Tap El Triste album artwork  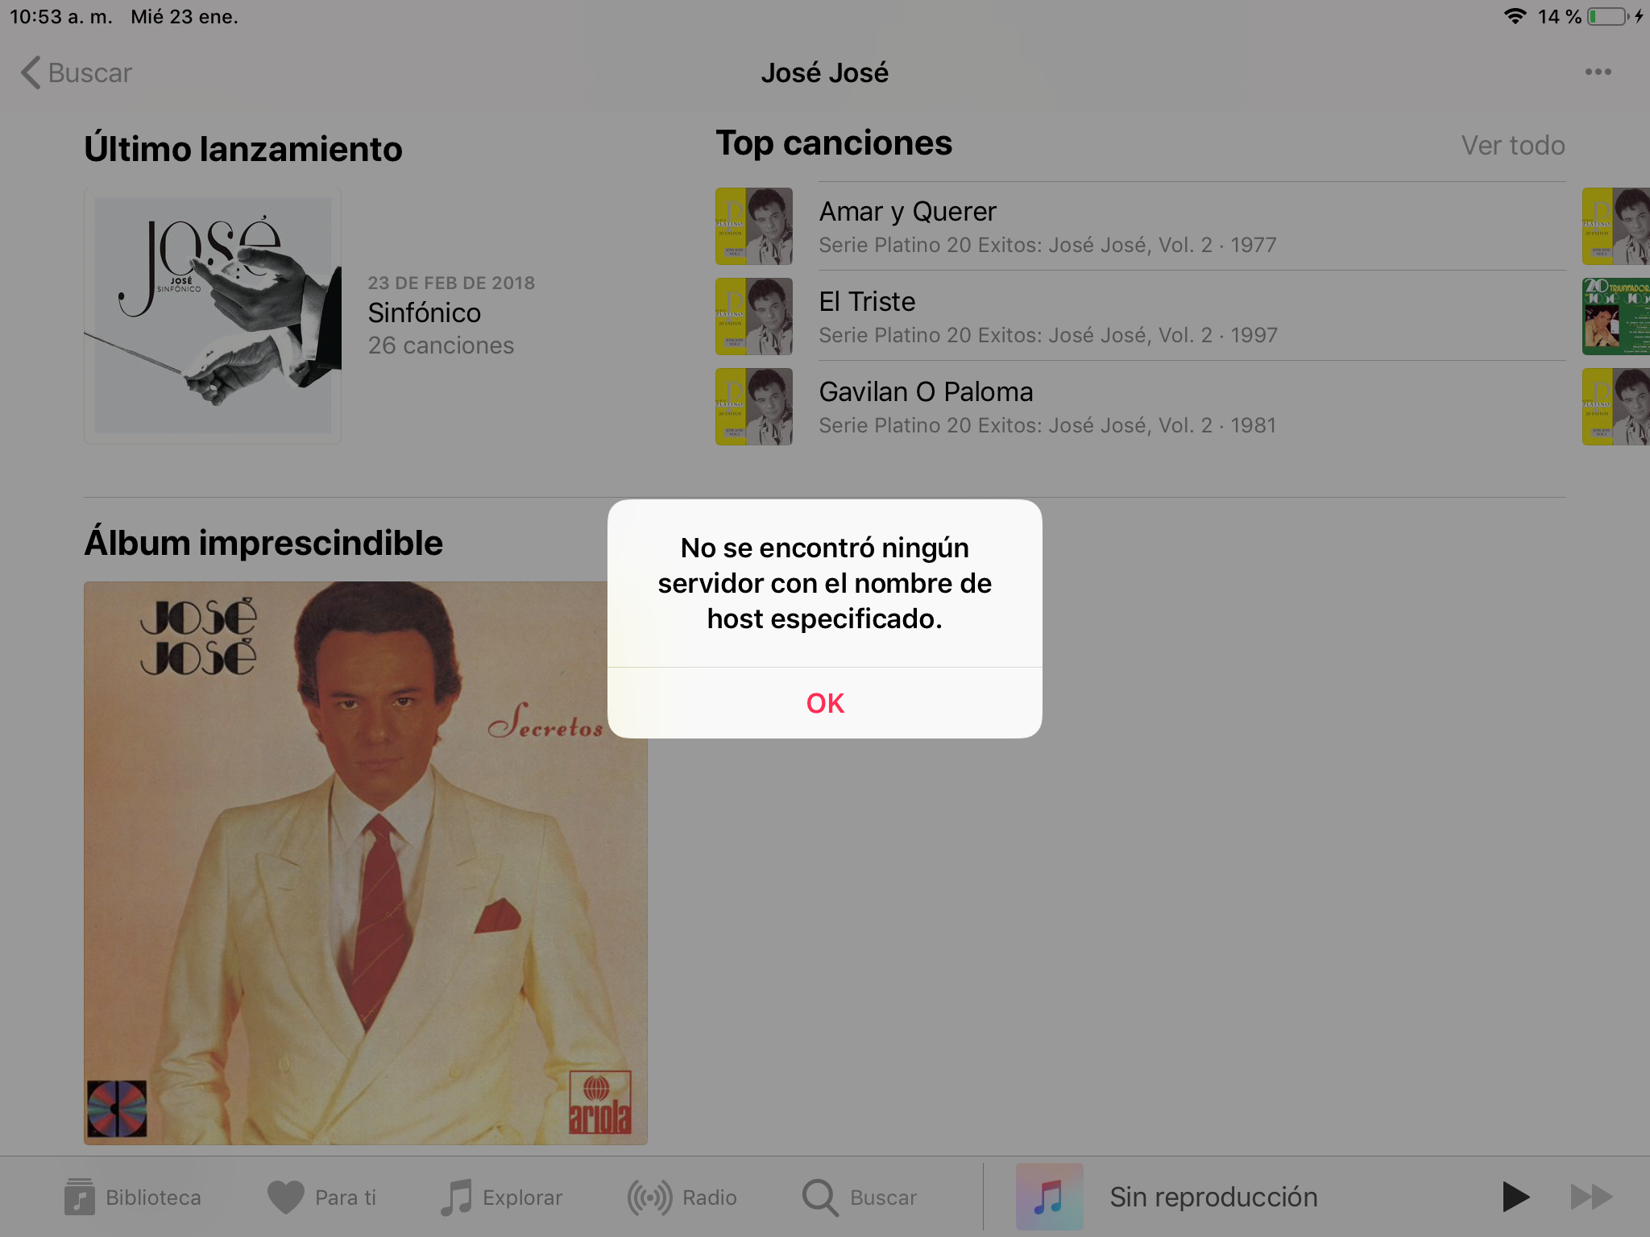754,316
